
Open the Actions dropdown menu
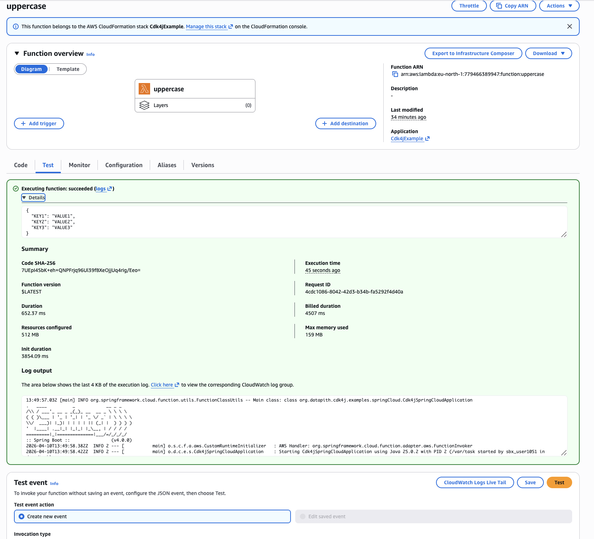tap(559, 6)
